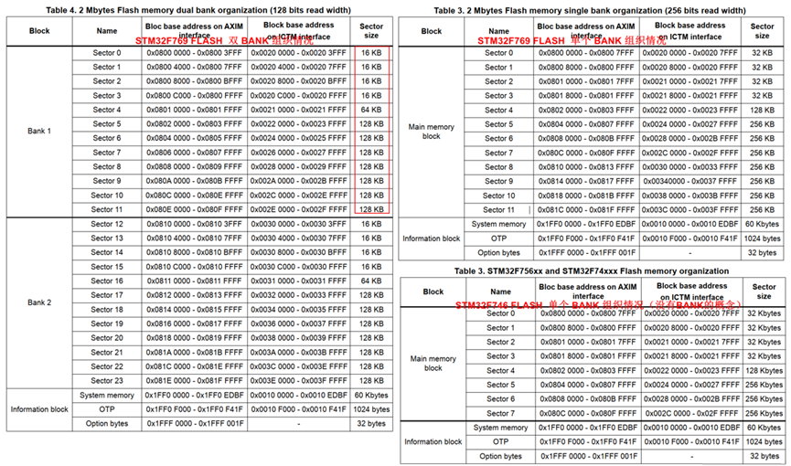Click '64 KB' in the Sector 16 row

(x=371, y=281)
